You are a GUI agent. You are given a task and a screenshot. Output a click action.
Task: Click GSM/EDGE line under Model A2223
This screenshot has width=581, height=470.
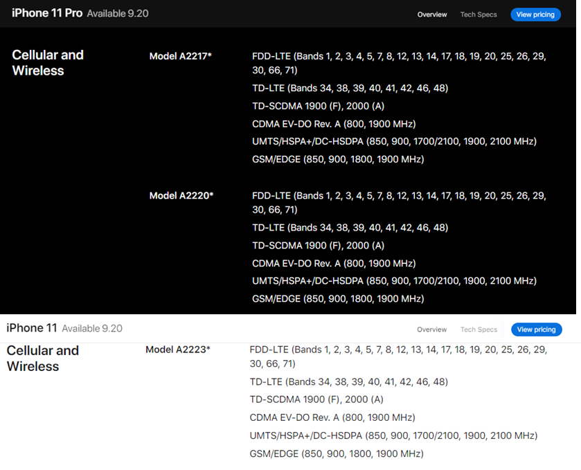click(337, 453)
